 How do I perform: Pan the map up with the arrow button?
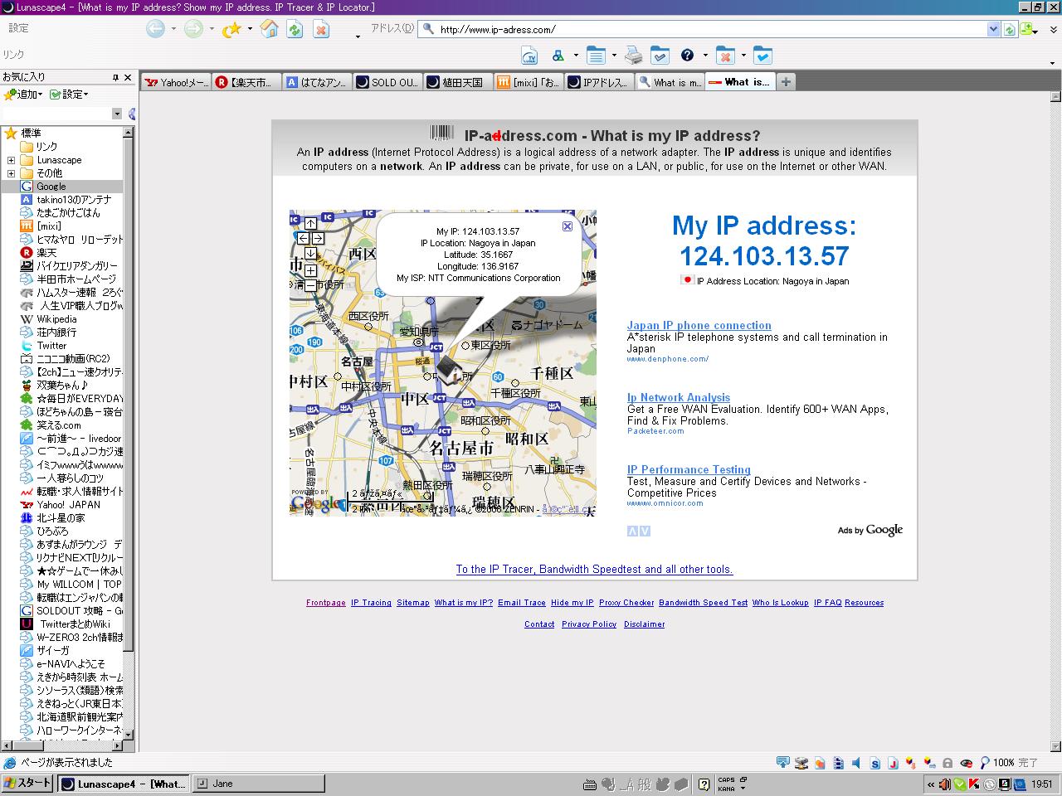pos(310,223)
